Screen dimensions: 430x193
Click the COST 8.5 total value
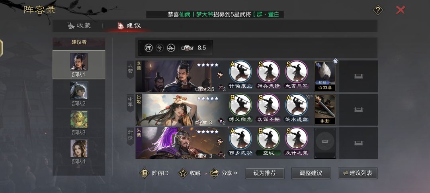(x=193, y=48)
